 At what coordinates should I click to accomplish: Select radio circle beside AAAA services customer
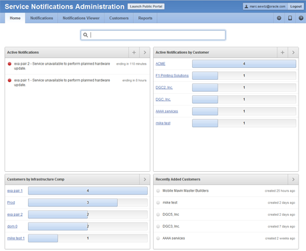coord(158,238)
